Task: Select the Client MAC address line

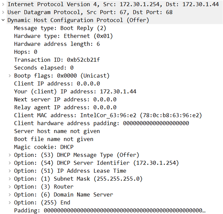Action: [108, 115]
